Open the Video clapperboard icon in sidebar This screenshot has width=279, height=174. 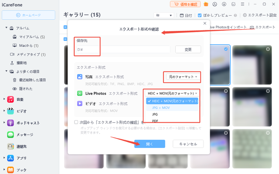(x=10, y=111)
